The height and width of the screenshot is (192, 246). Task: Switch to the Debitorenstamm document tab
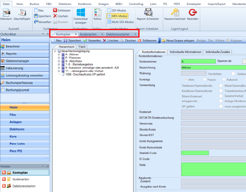click(118, 34)
